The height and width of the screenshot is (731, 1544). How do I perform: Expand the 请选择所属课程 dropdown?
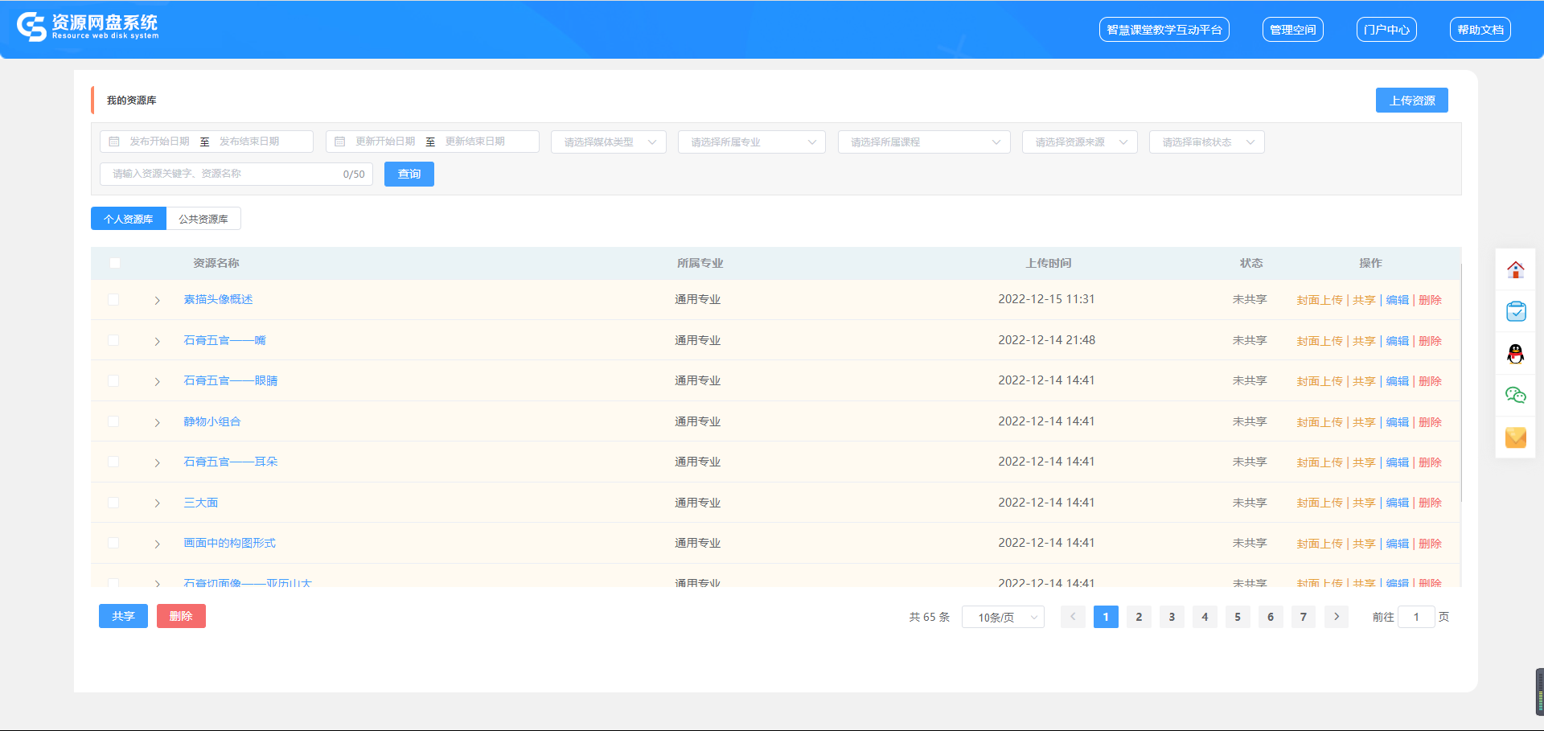(923, 142)
